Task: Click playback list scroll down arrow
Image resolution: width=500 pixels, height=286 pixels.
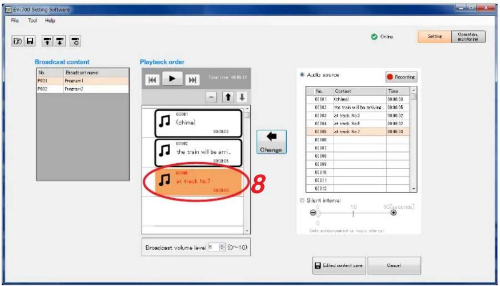Action: tap(247, 231)
